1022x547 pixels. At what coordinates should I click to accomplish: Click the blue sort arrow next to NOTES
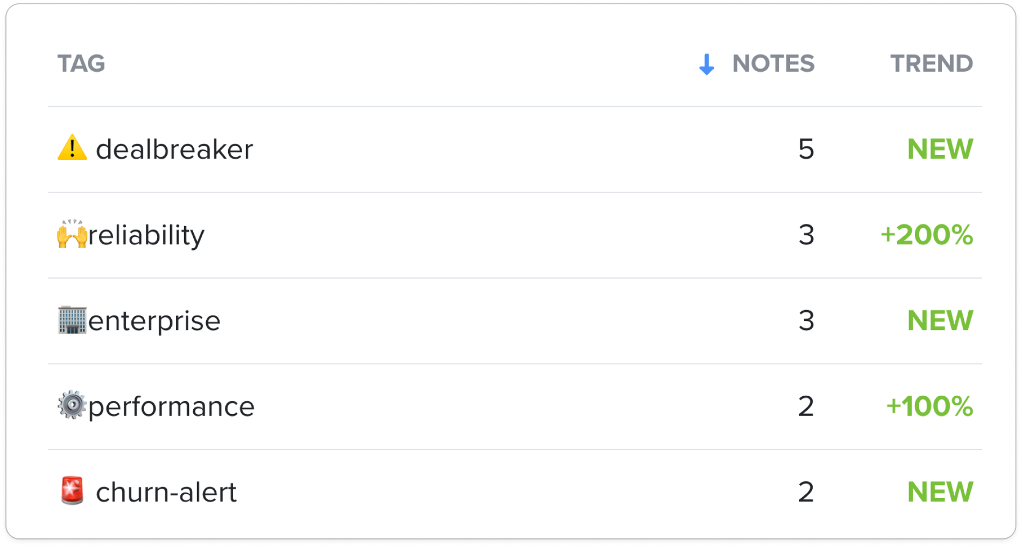[x=707, y=64]
